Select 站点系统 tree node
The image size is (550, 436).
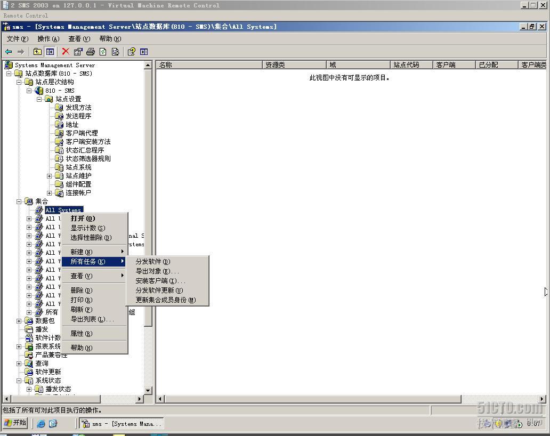tap(78, 167)
